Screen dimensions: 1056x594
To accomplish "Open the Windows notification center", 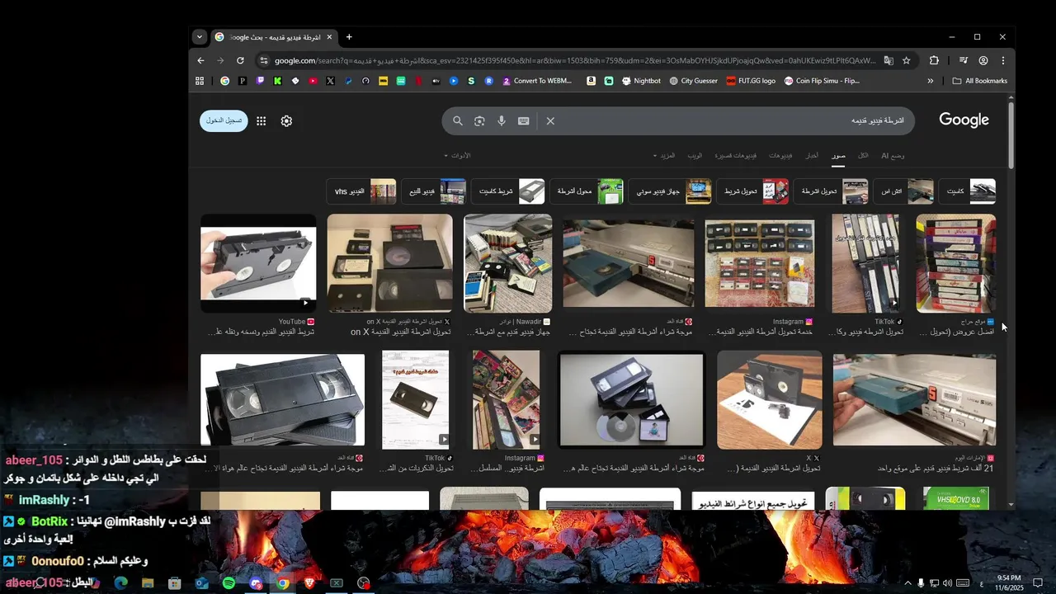I will point(1038,583).
